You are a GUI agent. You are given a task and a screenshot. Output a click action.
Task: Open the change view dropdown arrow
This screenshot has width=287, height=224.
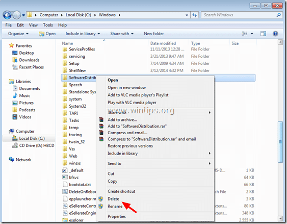[252, 34]
